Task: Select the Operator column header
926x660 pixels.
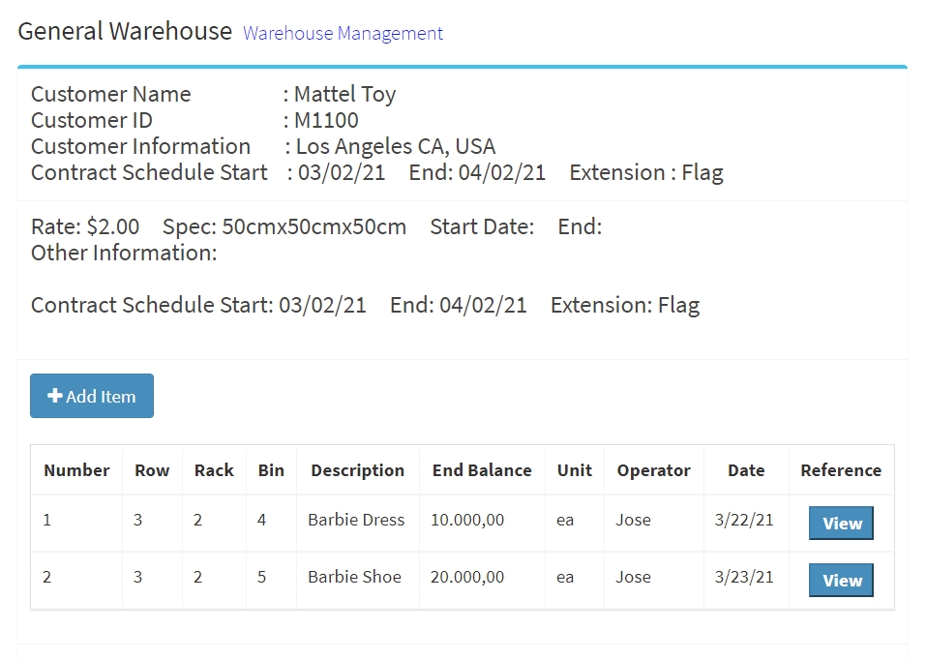Action: [x=654, y=470]
